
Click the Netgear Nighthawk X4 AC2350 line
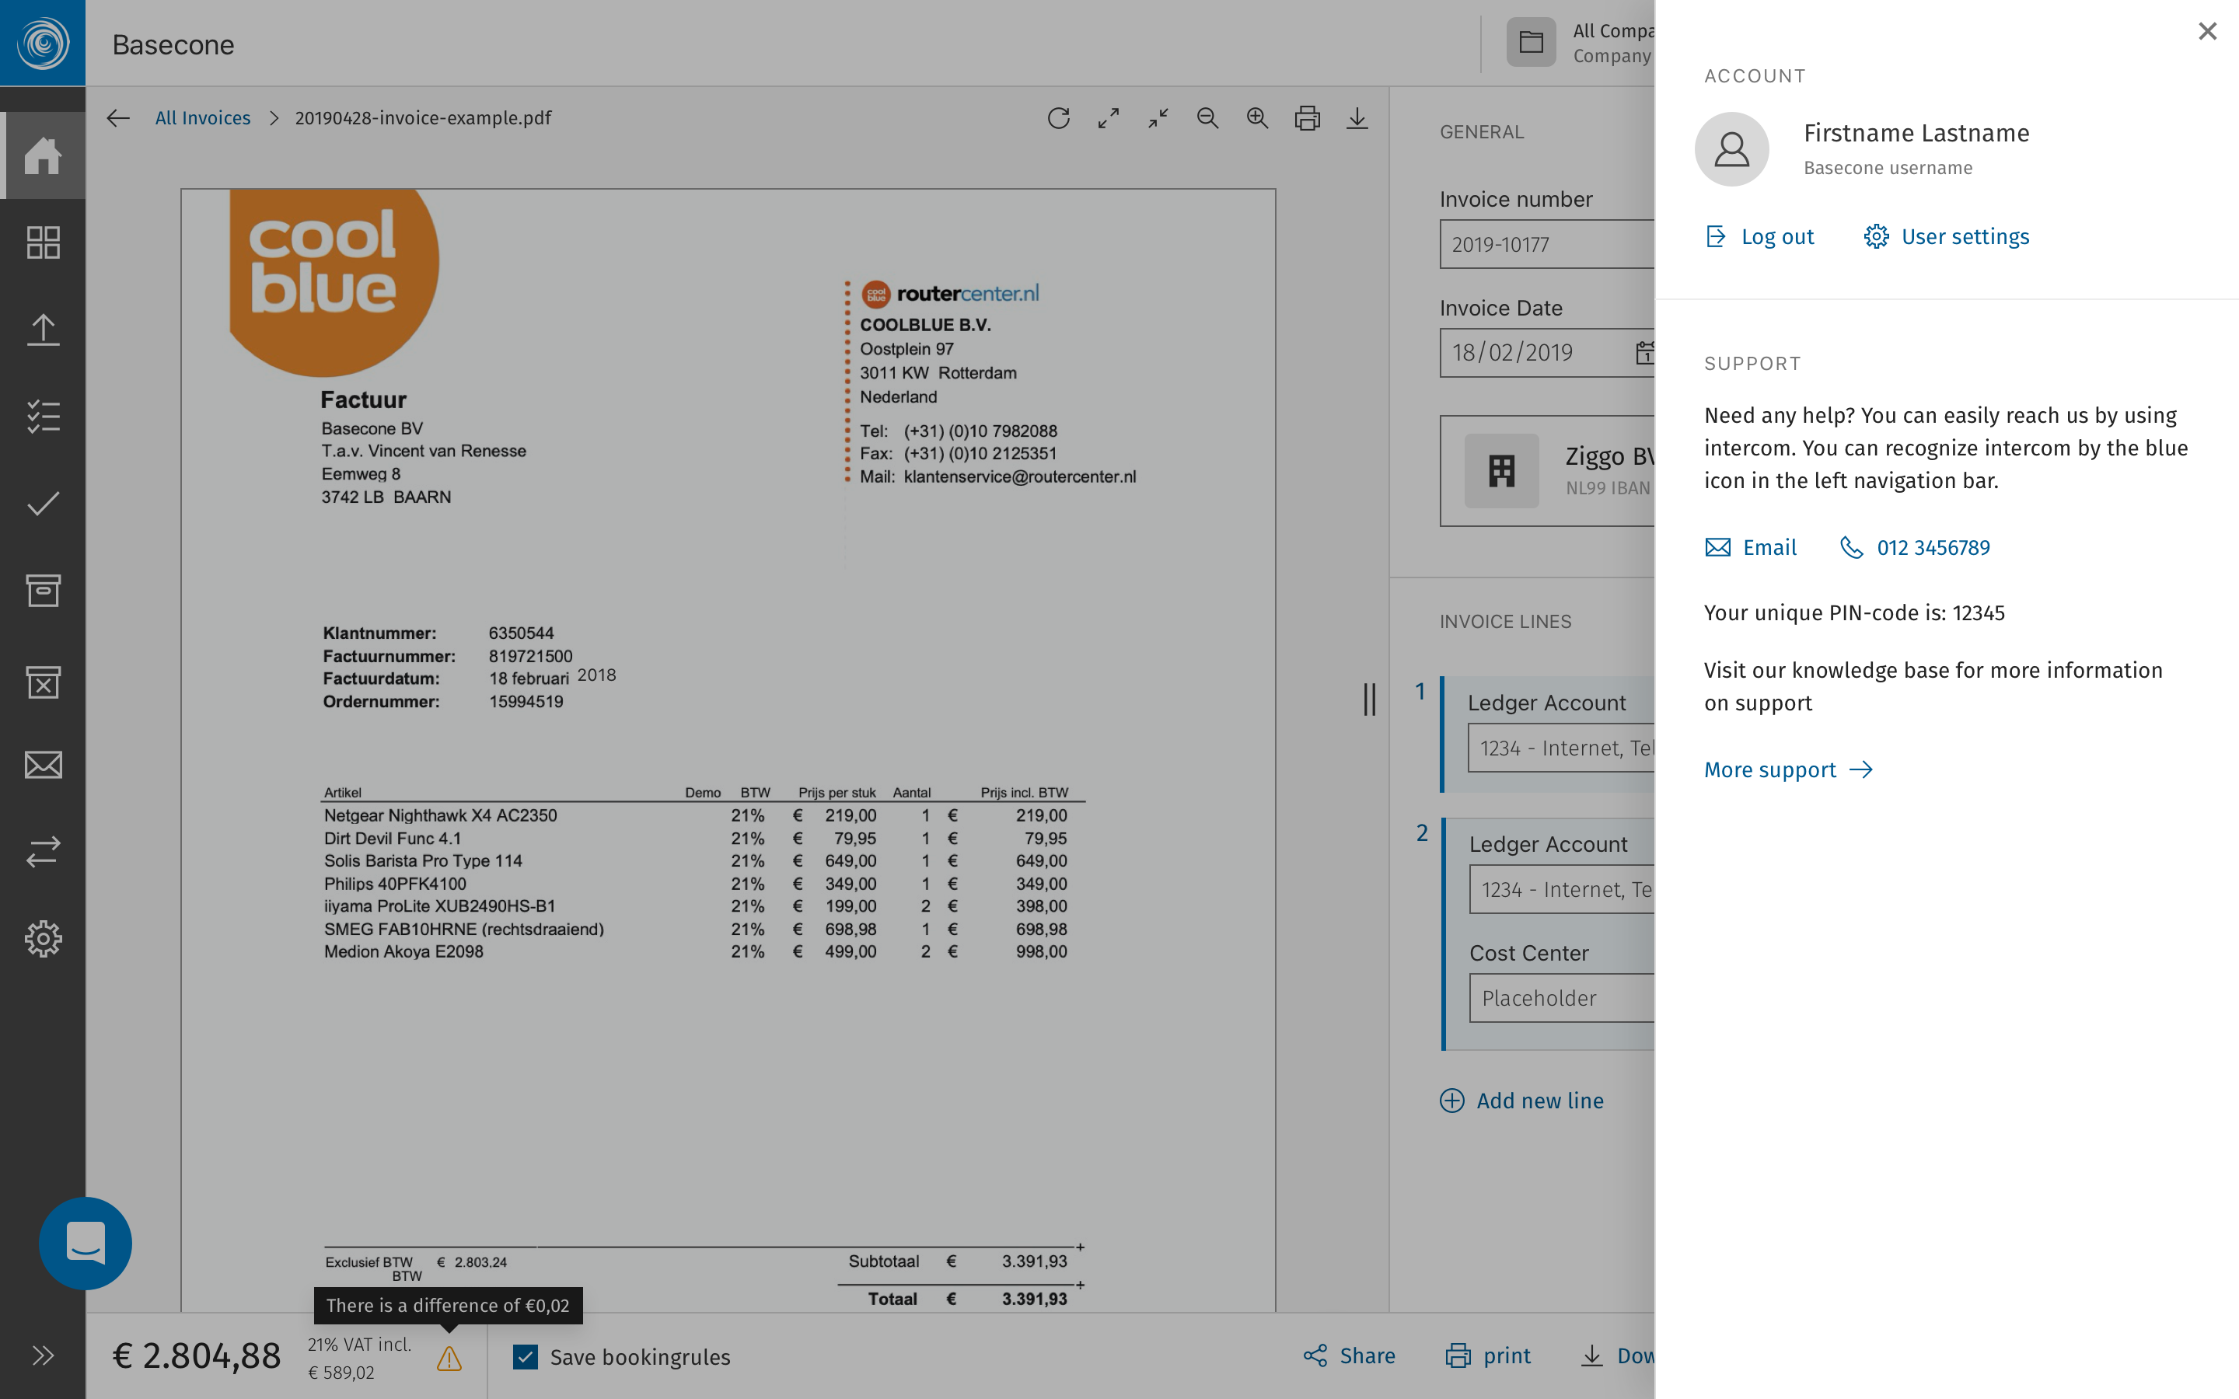(x=440, y=815)
